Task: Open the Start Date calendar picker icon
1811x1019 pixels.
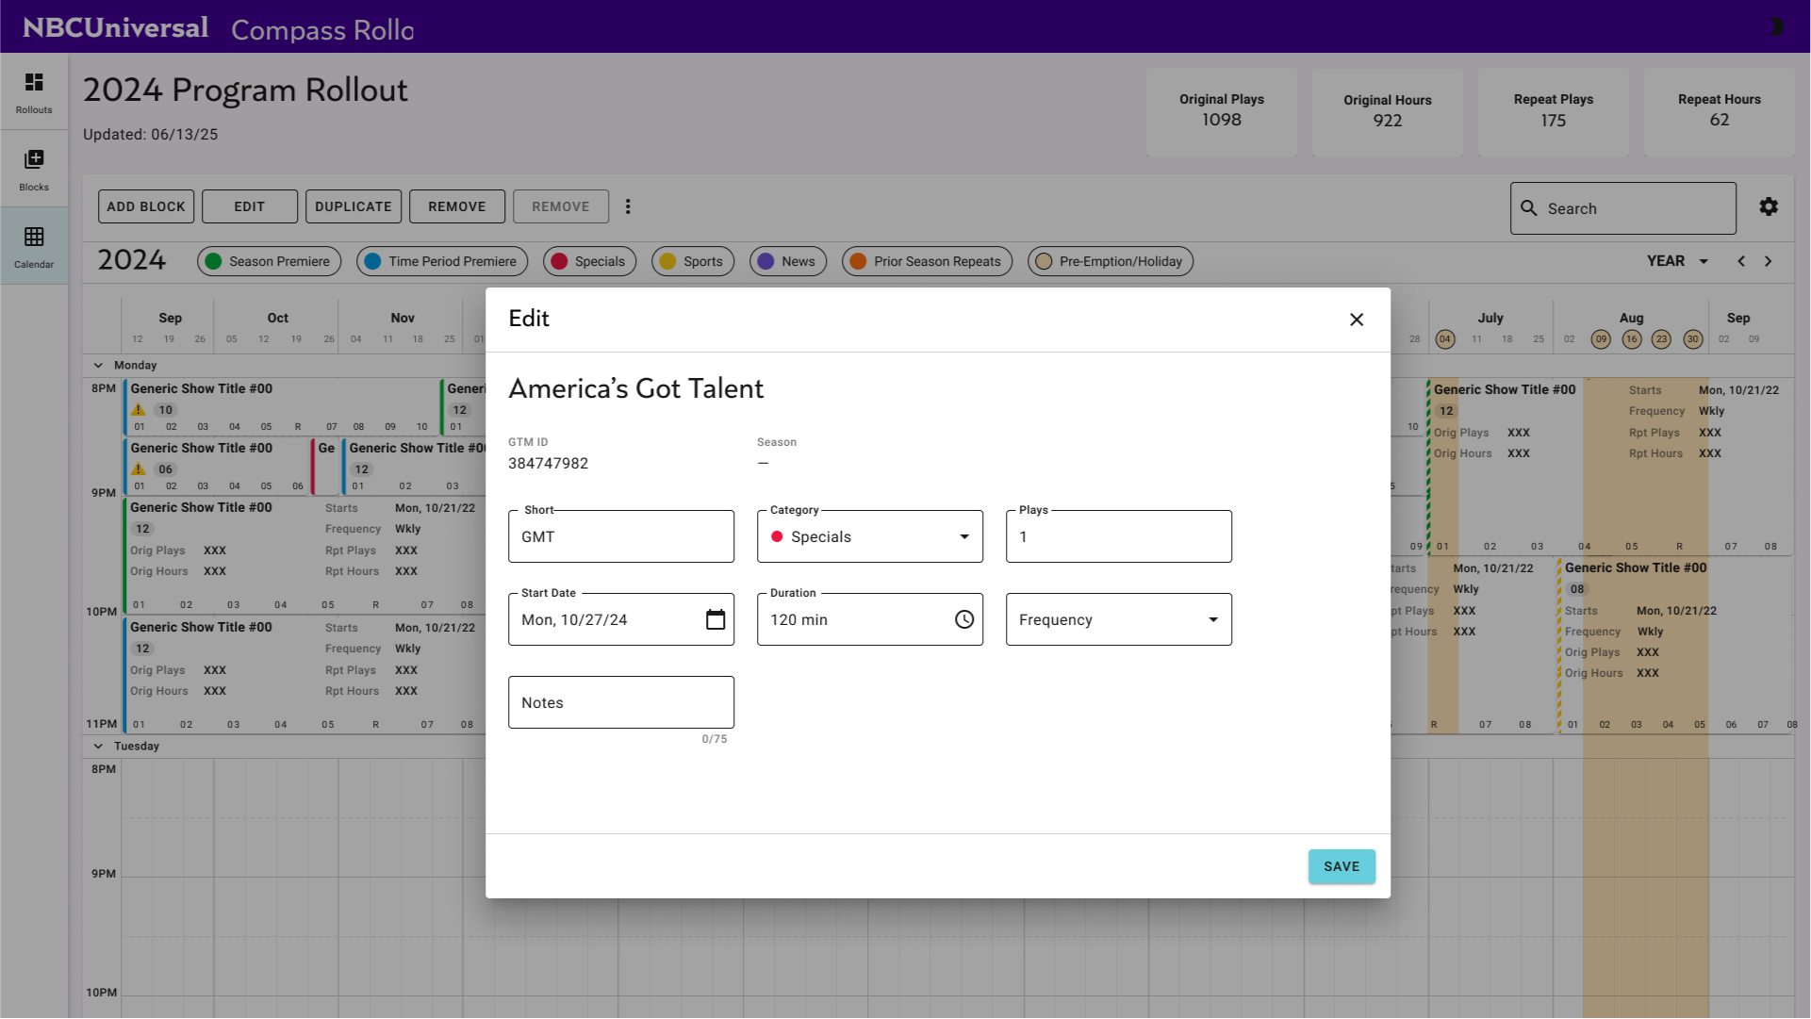Action: pos(716,619)
